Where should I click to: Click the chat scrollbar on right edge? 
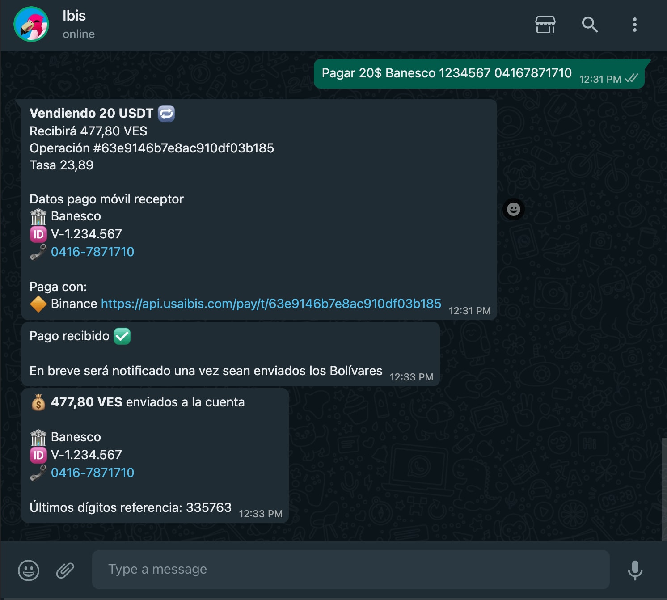click(x=664, y=489)
